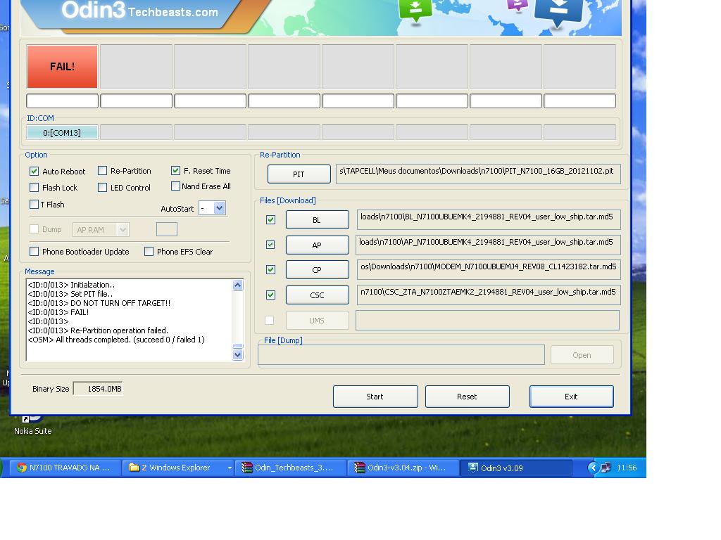Enable the Flash Lock checkbox
Viewport: 721px width, 540px height.
34,187
